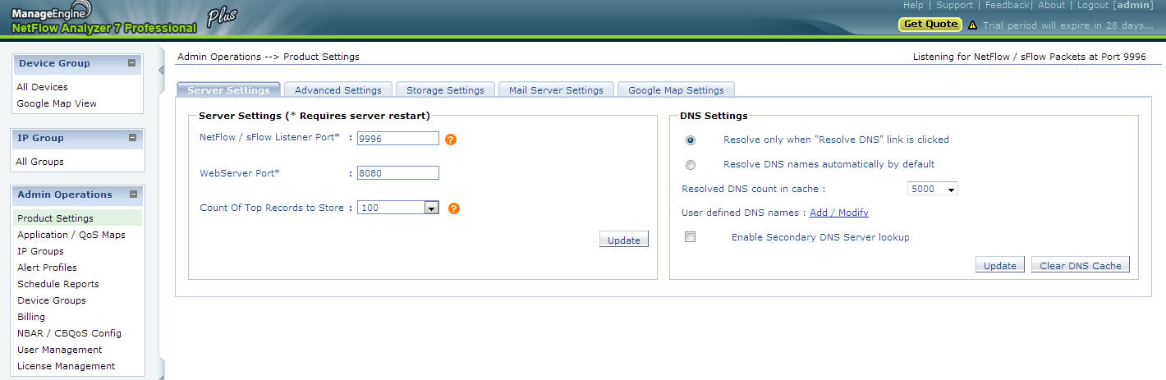
Task: Select Resolve DNS names automatically radio button
Action: click(691, 165)
